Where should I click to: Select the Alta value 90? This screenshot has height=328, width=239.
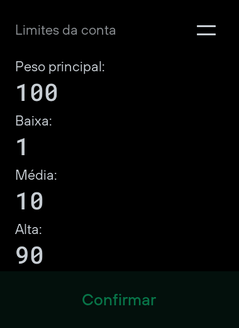[30, 255]
